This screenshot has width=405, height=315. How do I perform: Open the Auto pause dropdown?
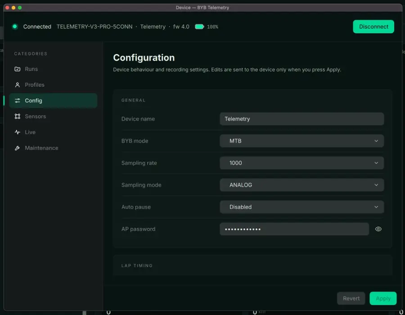tap(301, 207)
